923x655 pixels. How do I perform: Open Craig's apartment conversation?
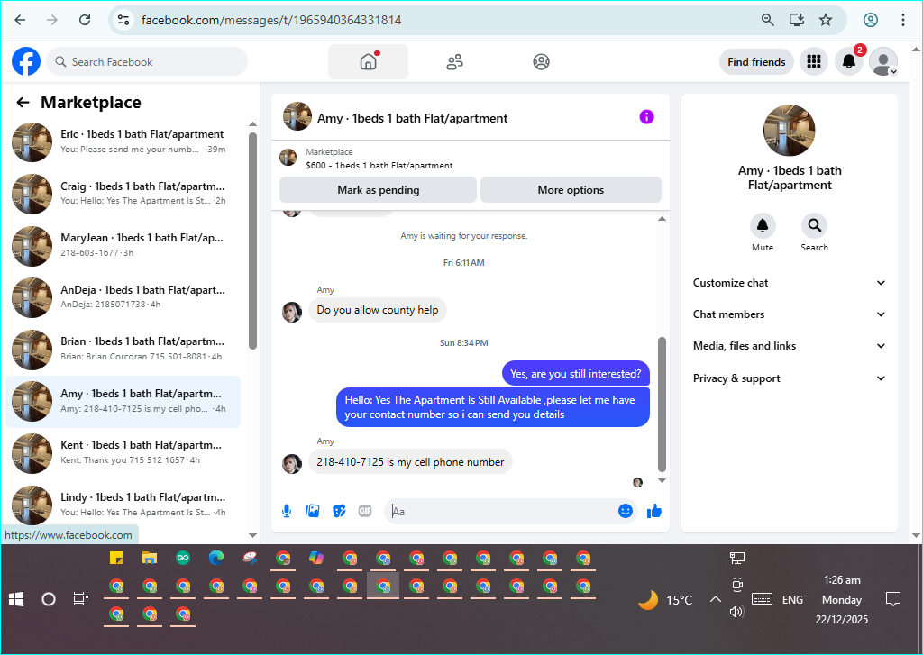(123, 194)
